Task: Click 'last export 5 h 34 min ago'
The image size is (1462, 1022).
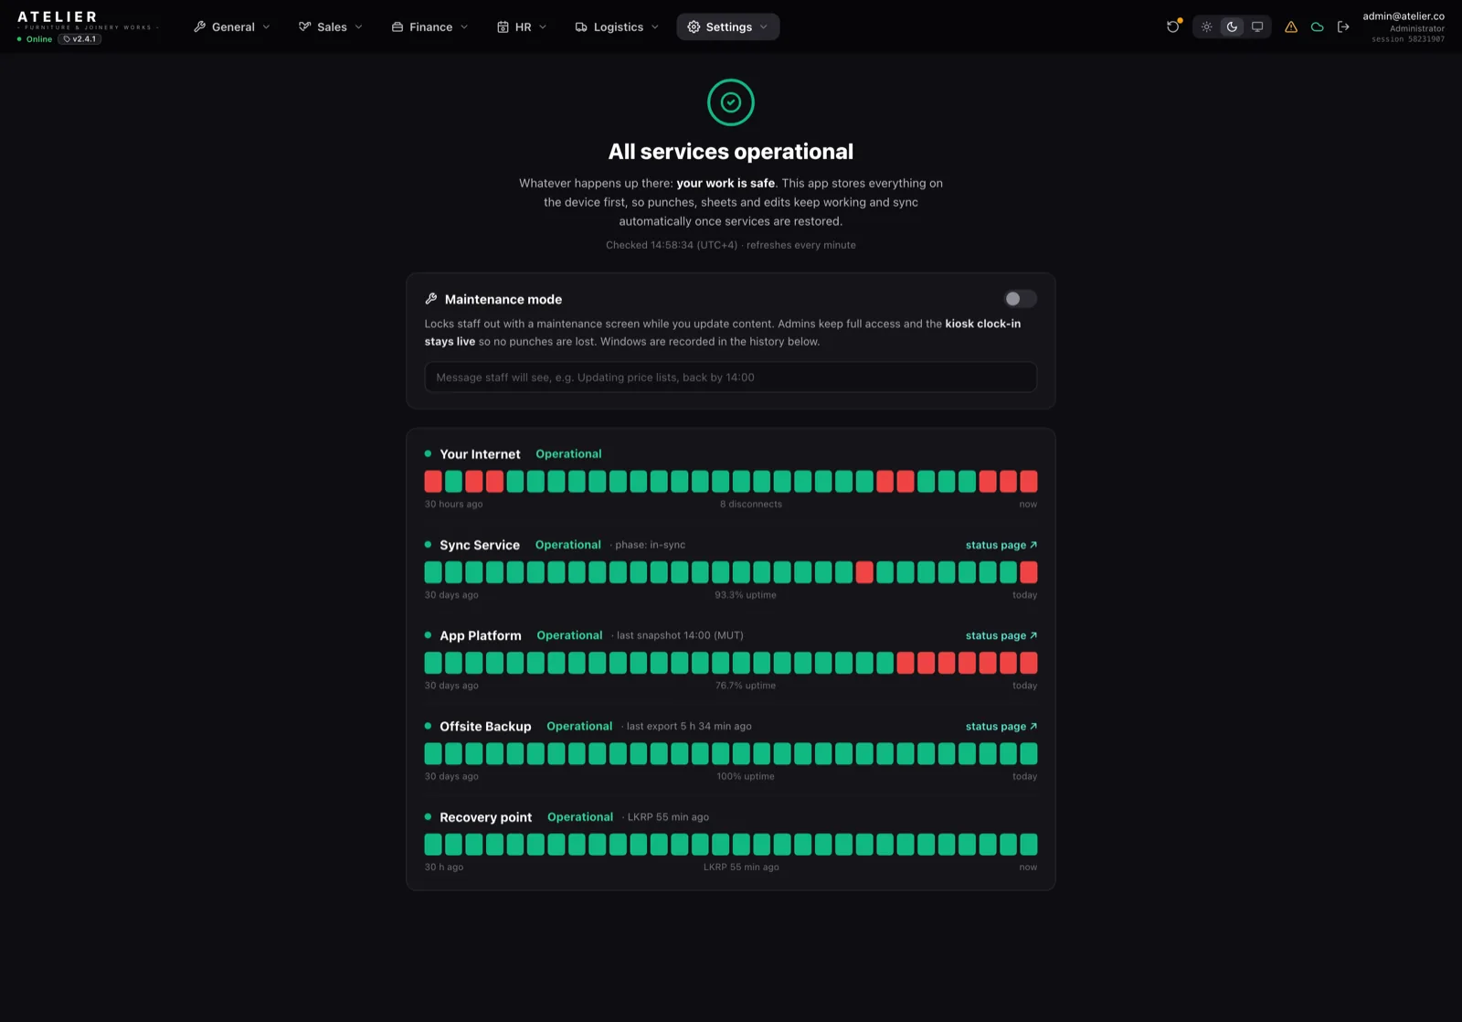Action: pyautogui.click(x=689, y=726)
